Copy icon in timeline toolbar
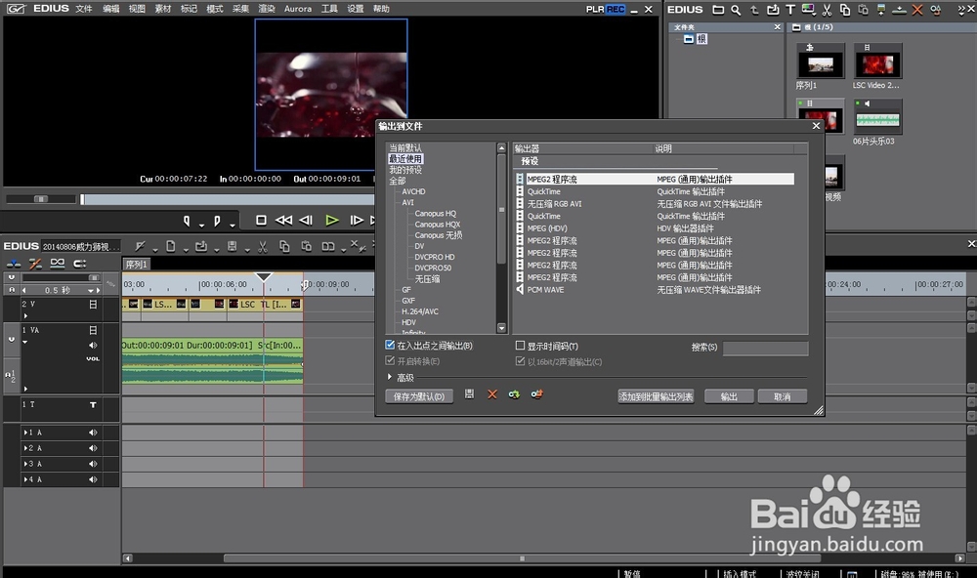Viewport: 977px width, 578px height. pos(284,247)
